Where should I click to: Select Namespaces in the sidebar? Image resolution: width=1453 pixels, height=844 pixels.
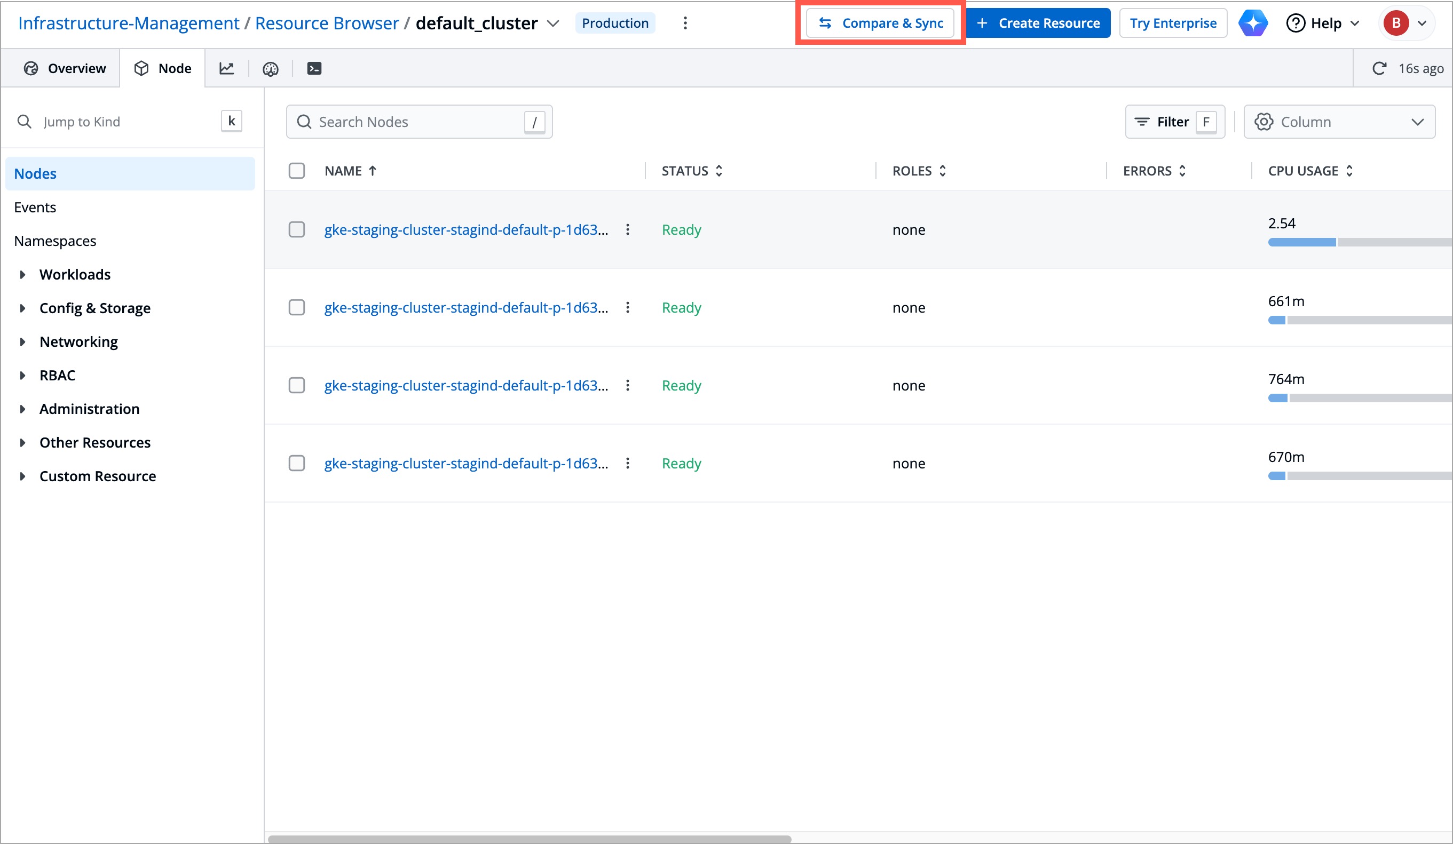(x=55, y=240)
